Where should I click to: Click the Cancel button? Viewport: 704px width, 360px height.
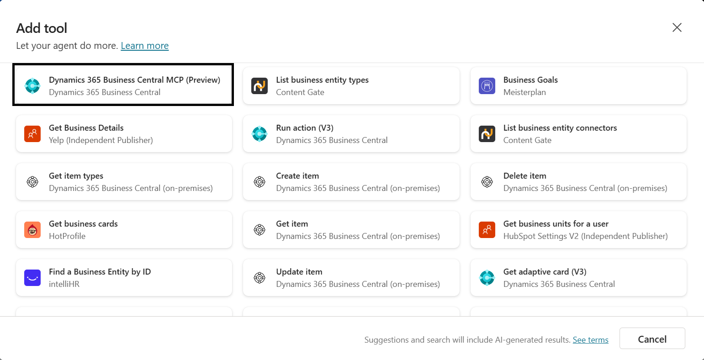[652, 339]
